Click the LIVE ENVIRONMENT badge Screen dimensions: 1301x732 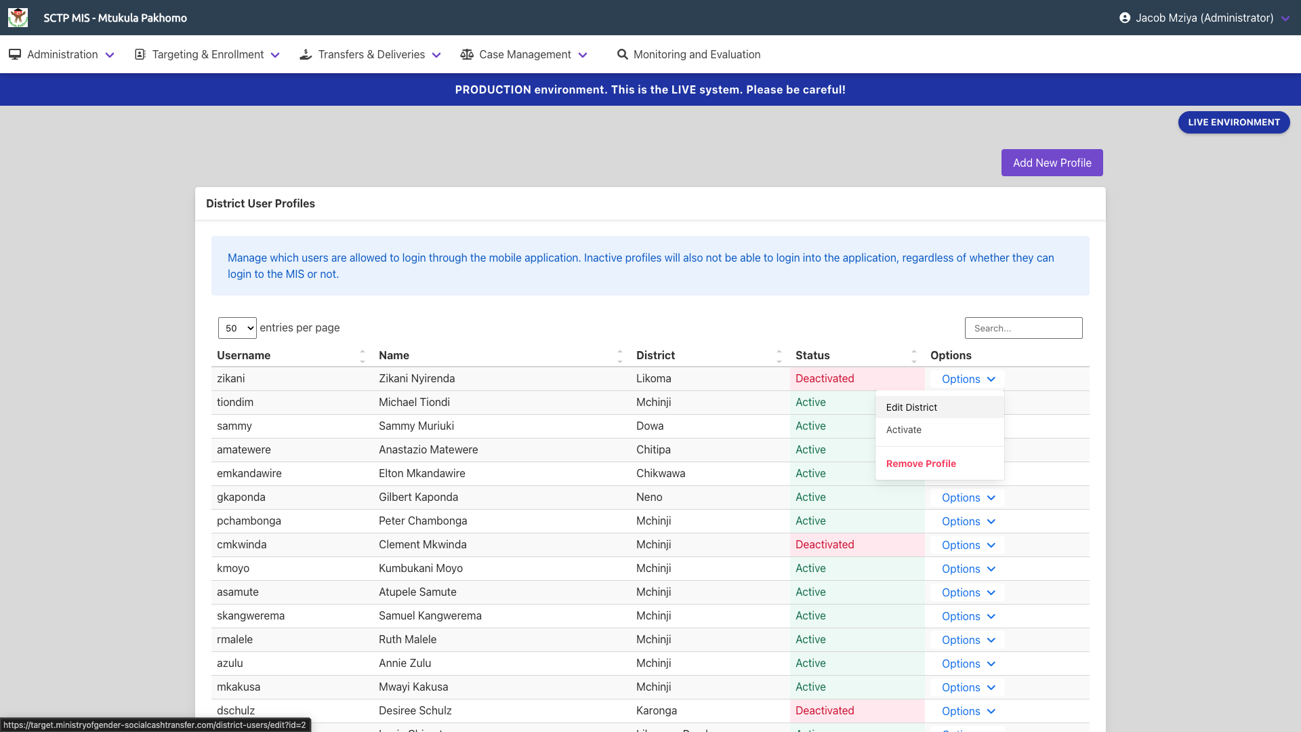coord(1233,123)
